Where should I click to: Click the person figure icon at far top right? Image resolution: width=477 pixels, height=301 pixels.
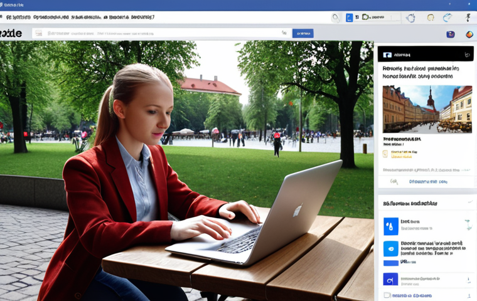click(x=468, y=18)
